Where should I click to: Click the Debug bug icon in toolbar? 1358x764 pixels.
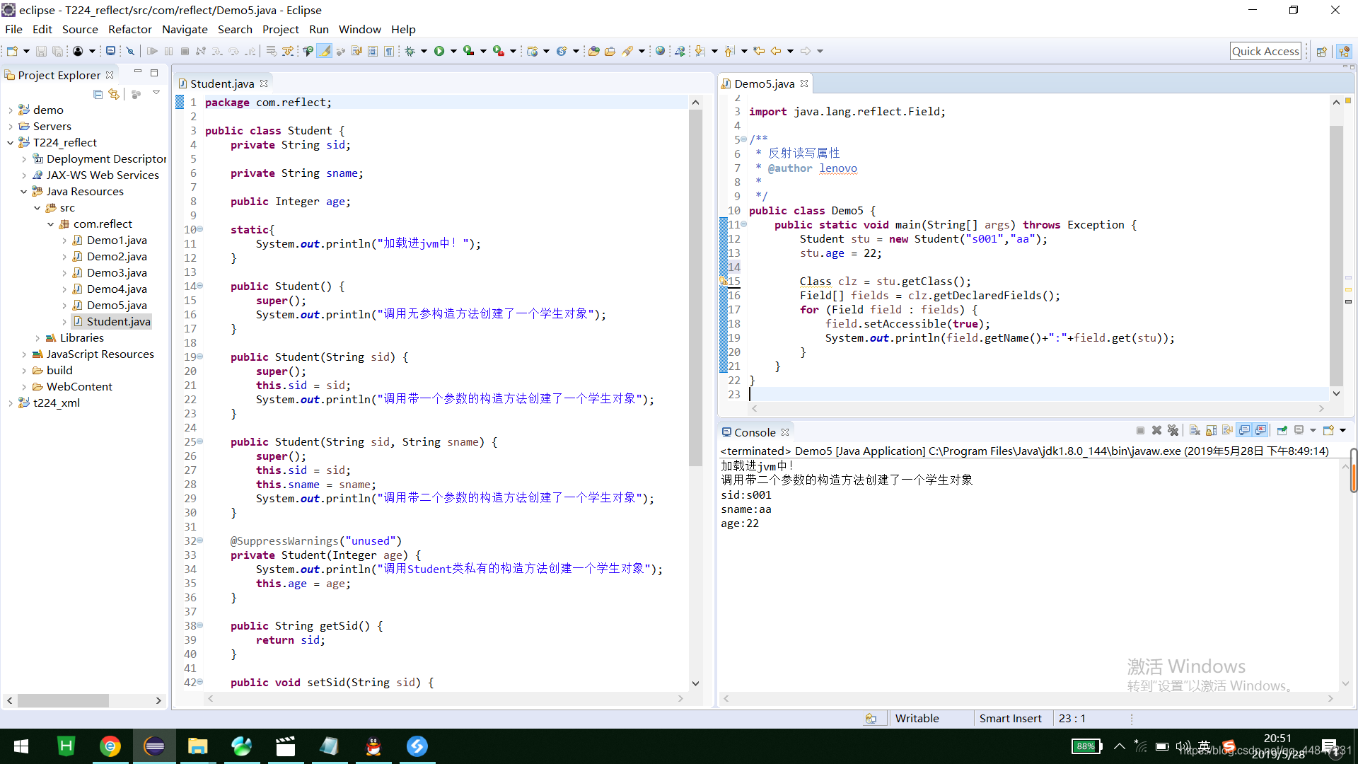pyautogui.click(x=410, y=51)
